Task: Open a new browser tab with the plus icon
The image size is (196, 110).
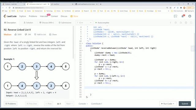Action: [101, 4]
